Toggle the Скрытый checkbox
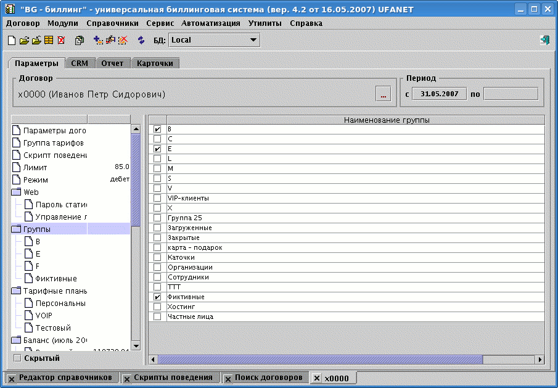The height and width of the screenshot is (388, 558). [x=17, y=358]
